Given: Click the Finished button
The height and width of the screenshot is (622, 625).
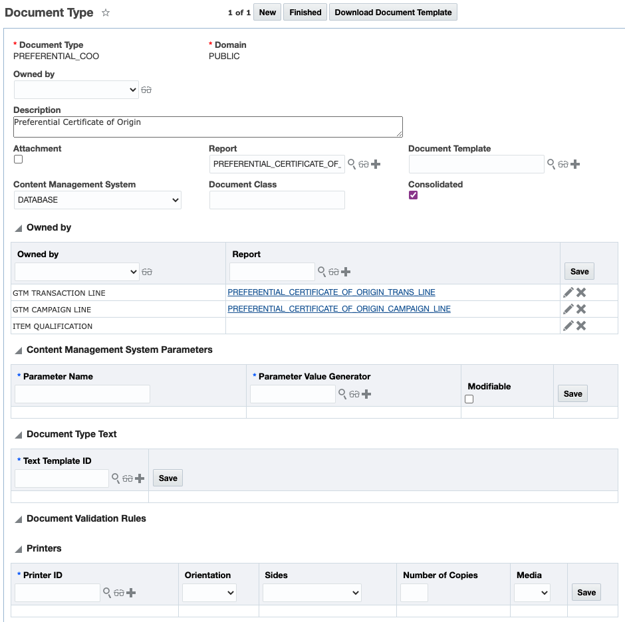Looking at the screenshot, I should [305, 13].
